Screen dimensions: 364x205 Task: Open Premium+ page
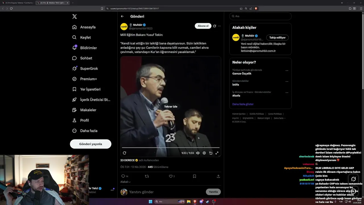84,79
